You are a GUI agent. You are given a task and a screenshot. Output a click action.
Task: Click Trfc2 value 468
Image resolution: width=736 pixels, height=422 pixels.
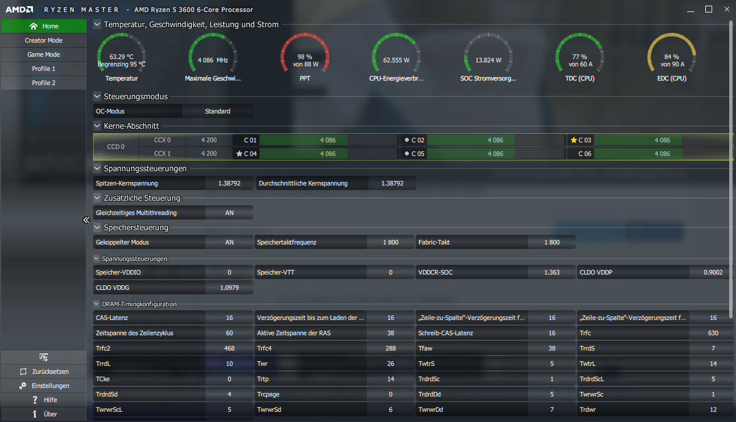[x=229, y=348]
